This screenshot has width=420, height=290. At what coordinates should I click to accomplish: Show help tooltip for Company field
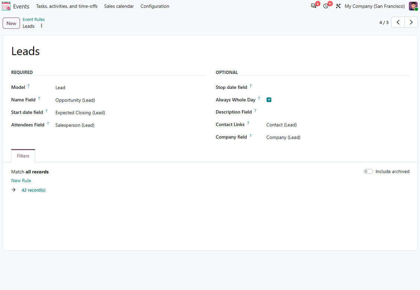pos(251,136)
